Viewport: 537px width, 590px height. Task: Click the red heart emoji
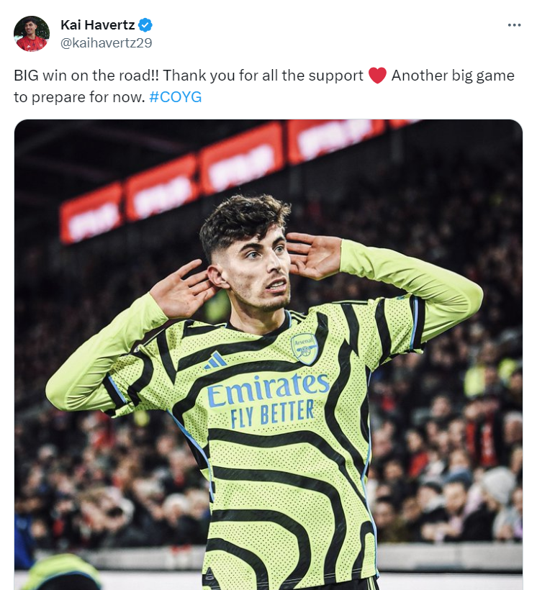pyautogui.click(x=377, y=76)
